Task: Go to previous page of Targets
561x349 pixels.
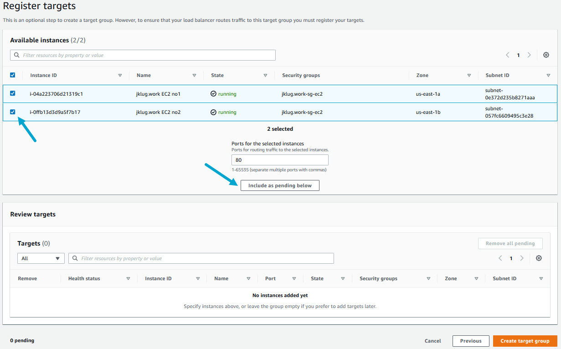Action: (500, 258)
